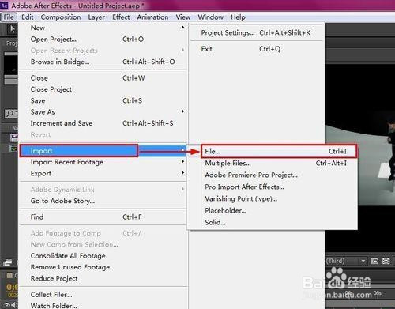395x309 pixels.
Task: Open the Edit menu
Action: pos(28,17)
